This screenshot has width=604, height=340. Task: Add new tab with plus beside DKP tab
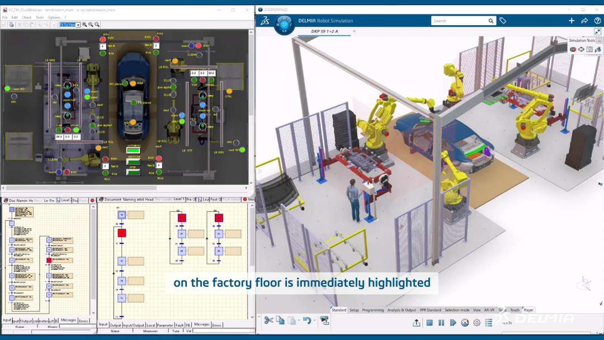tap(354, 31)
